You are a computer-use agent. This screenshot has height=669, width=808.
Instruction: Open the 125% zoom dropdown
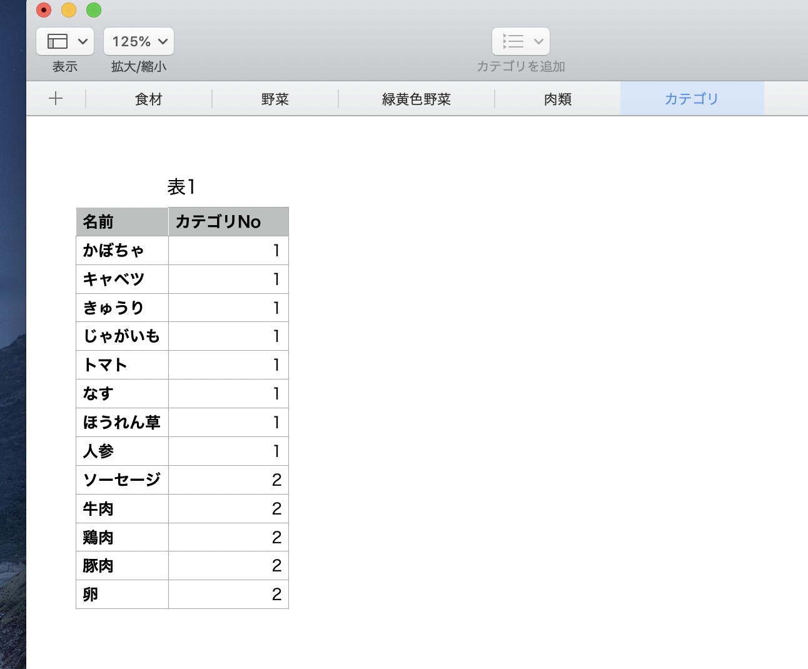(x=139, y=41)
